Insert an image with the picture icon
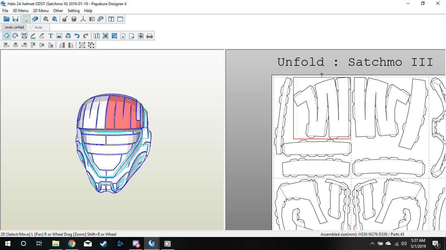The width and height of the screenshot is (446, 250). pos(59,36)
